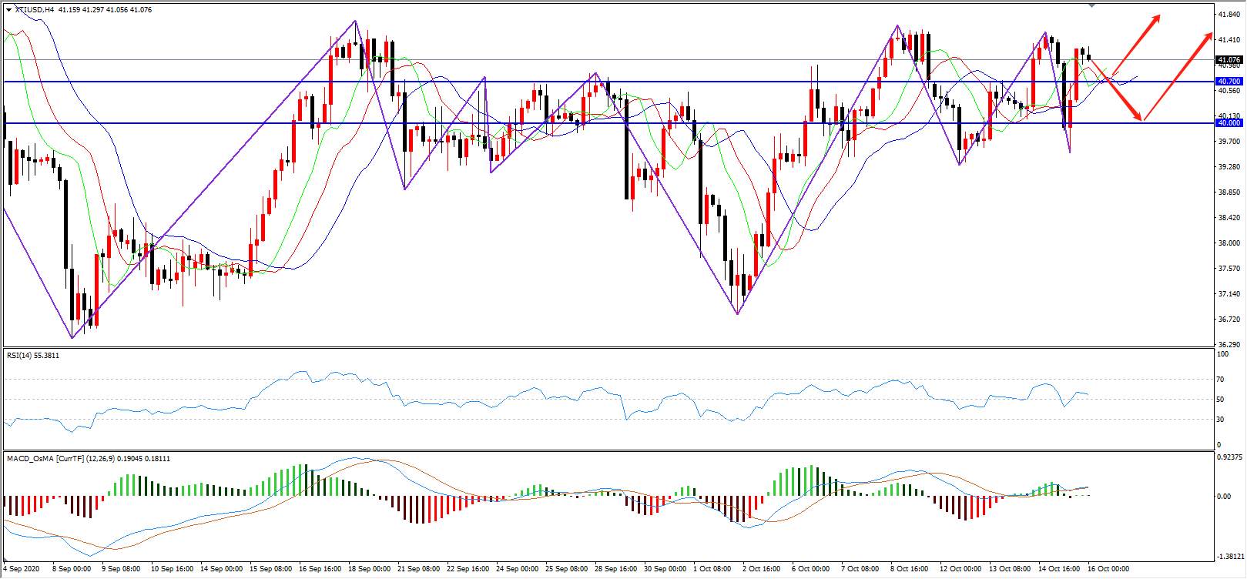This screenshot has height=579, width=1247.
Task: Click the 4 Sep 2020 date label
Action: [22, 569]
